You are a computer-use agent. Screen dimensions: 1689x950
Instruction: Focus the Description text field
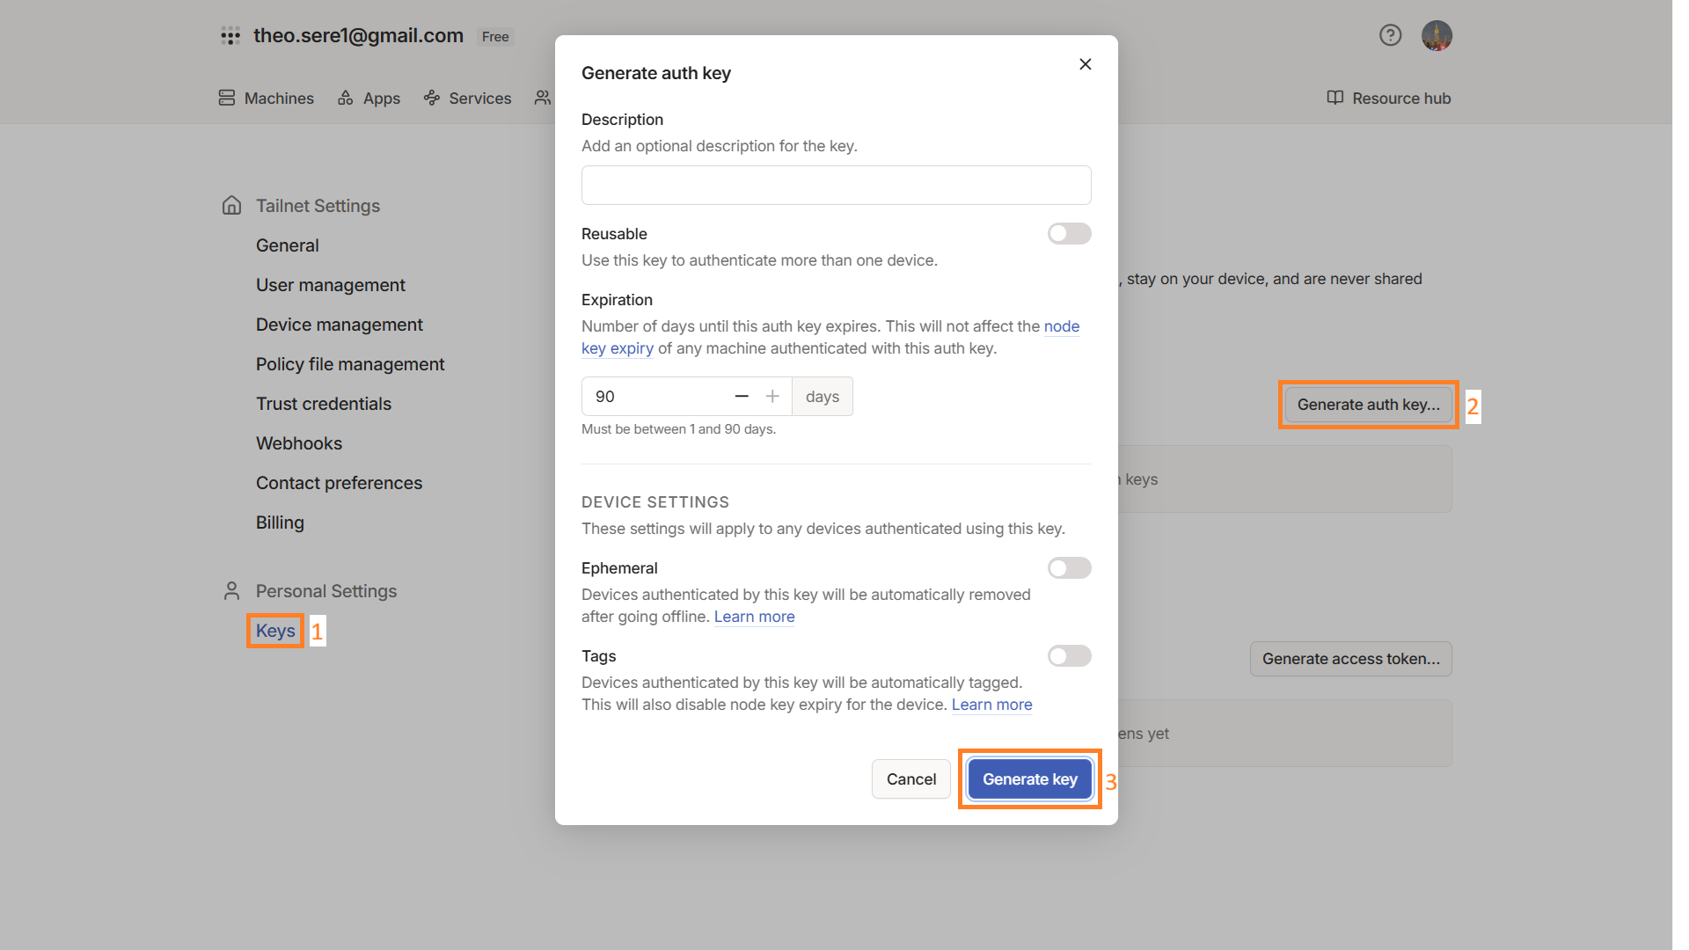(836, 186)
